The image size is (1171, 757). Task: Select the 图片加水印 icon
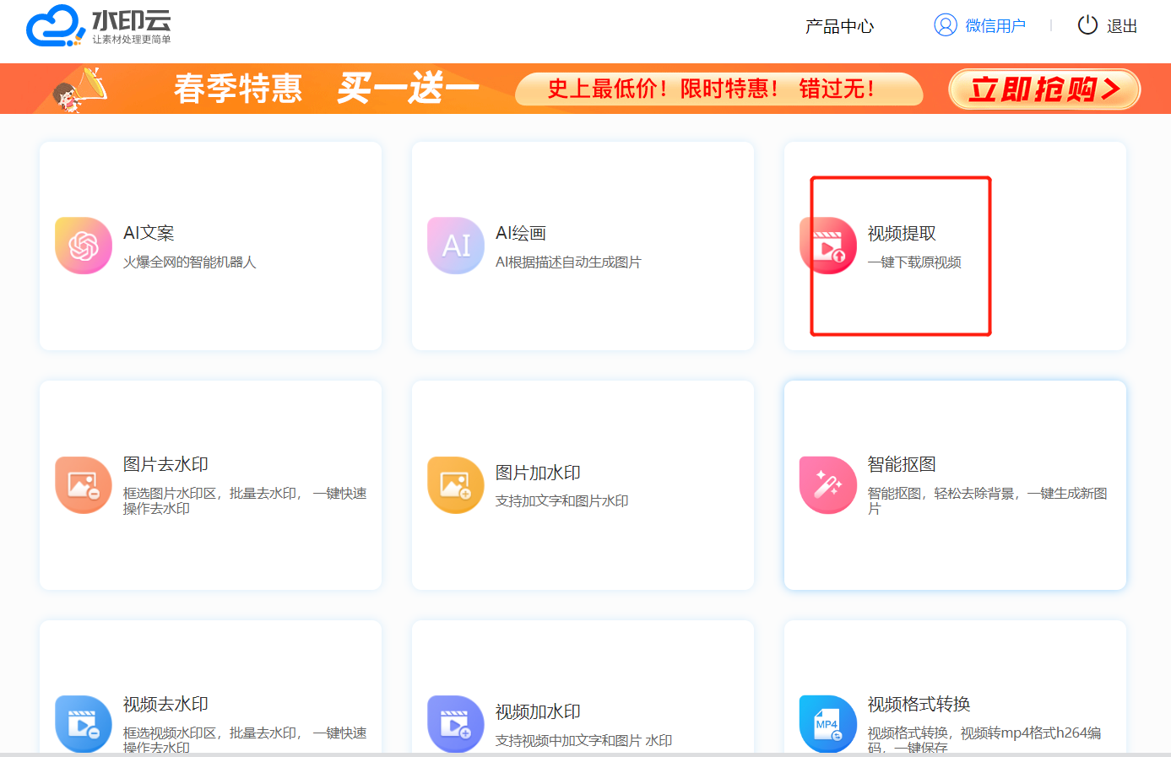(456, 485)
